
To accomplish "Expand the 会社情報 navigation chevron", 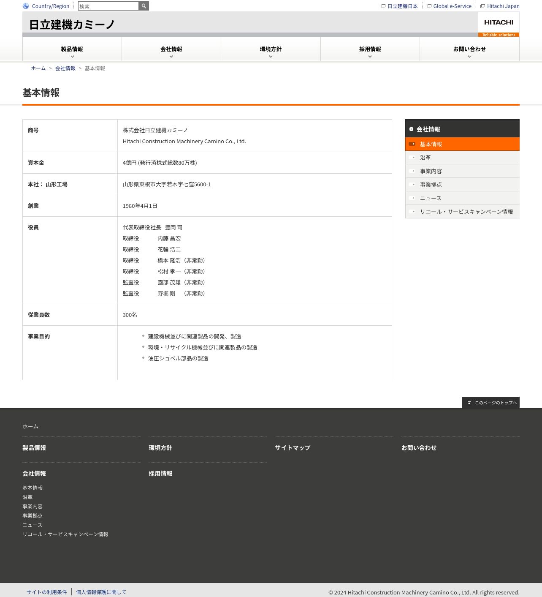I will (171, 57).
